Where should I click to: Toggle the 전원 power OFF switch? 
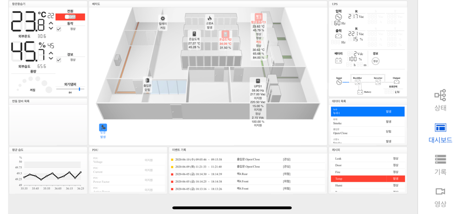tap(71, 17)
